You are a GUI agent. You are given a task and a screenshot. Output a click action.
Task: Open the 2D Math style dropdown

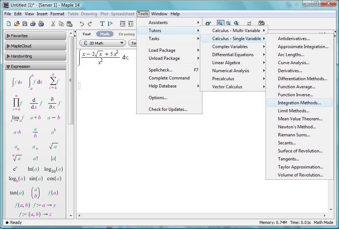pos(102,43)
